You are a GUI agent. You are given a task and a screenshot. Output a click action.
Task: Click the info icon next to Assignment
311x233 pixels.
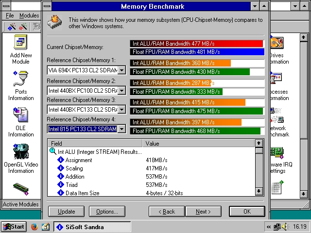click(60, 160)
